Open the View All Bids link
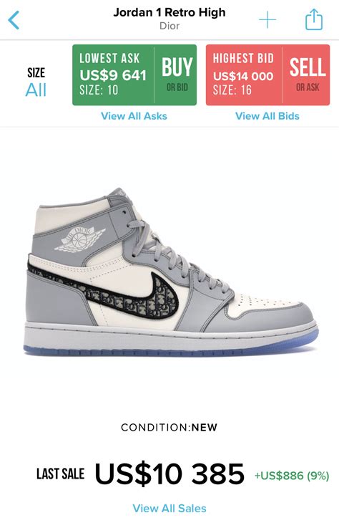 tap(267, 116)
